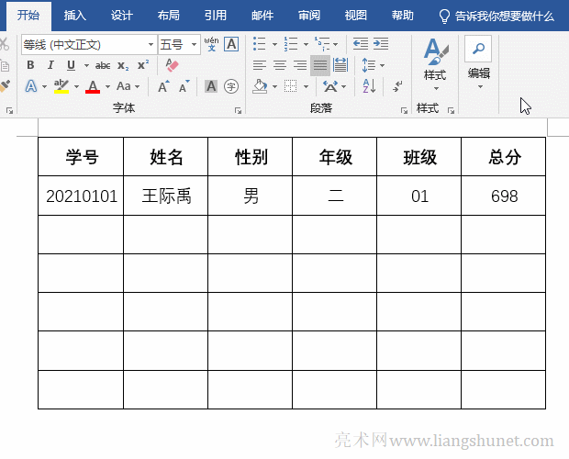Switch to the 开始 tab
Image resolution: width=569 pixels, height=459 pixels.
[x=28, y=16]
